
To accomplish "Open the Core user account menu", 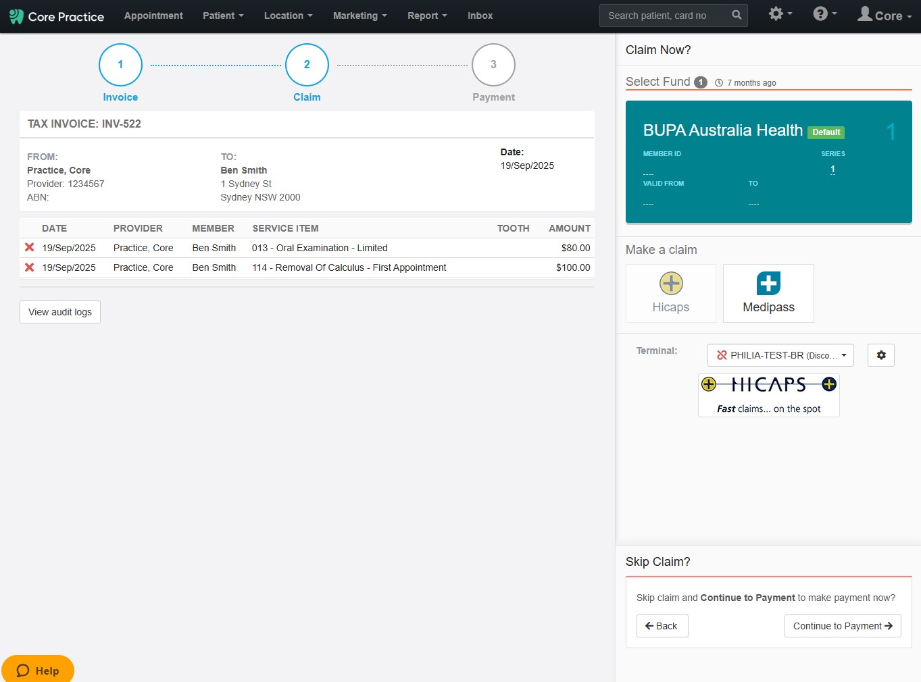I will point(885,14).
